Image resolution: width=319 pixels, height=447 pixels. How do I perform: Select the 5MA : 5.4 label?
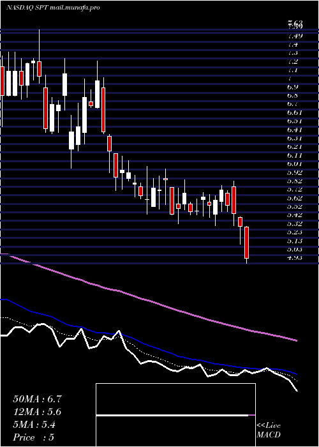coord(34,425)
